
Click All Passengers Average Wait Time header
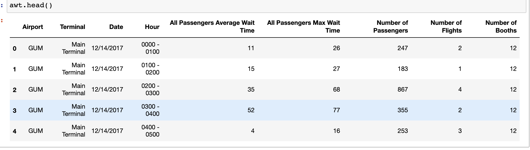click(x=212, y=27)
